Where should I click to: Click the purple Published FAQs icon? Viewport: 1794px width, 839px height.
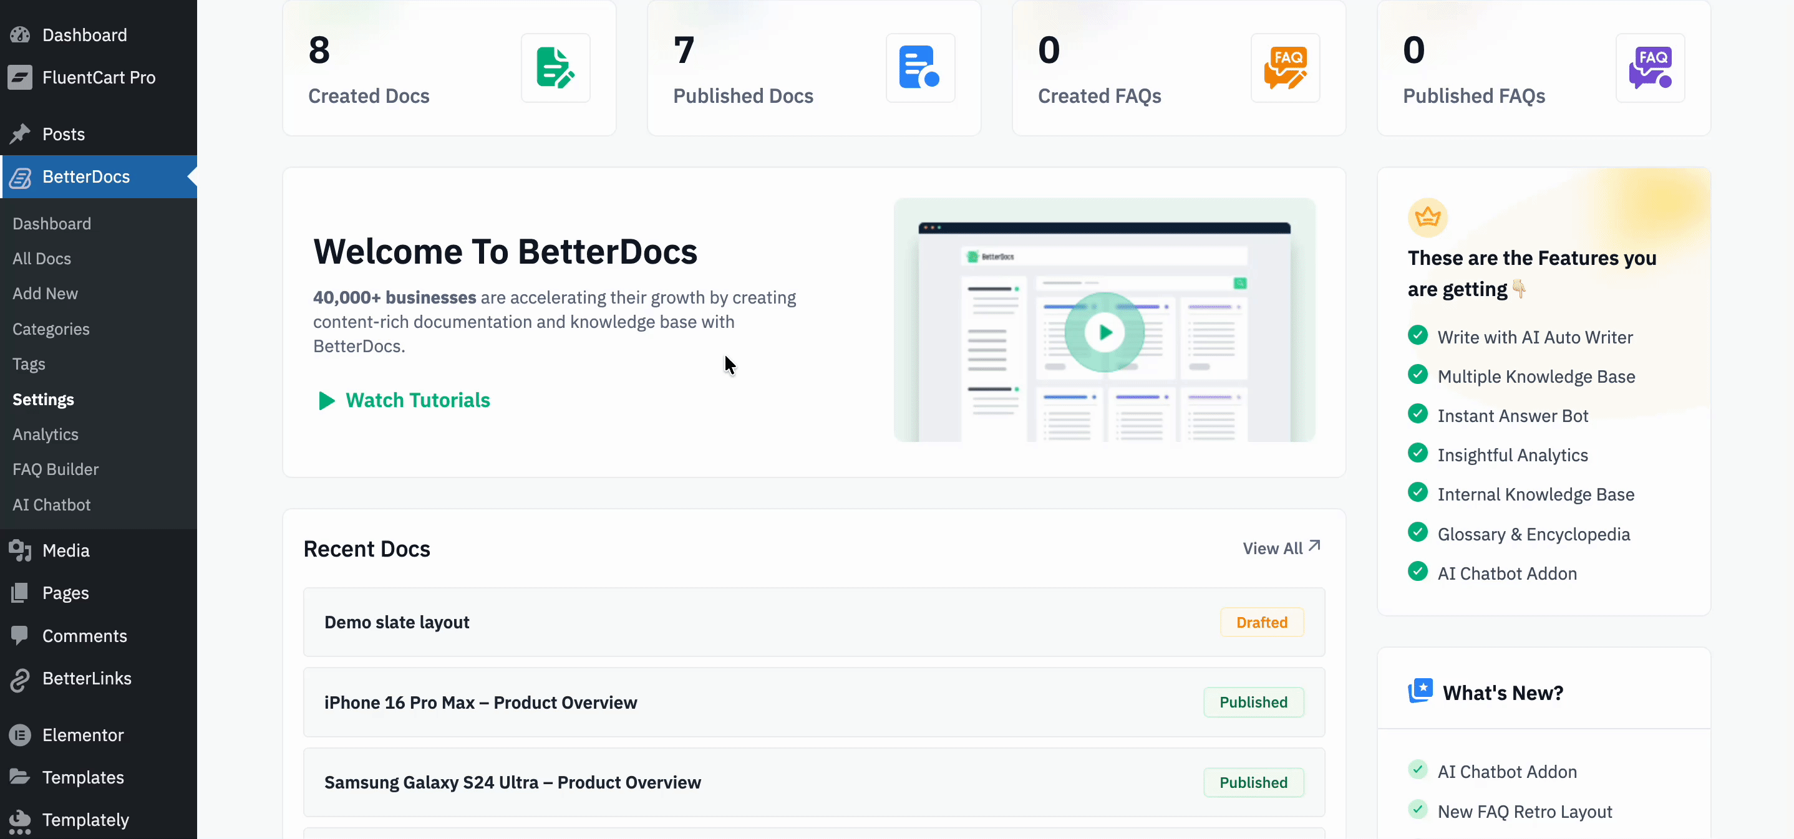[1650, 67]
